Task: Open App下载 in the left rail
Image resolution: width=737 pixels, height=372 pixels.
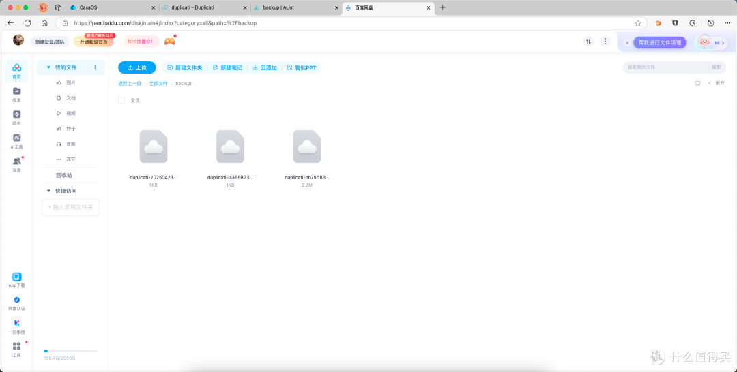Action: click(x=17, y=280)
